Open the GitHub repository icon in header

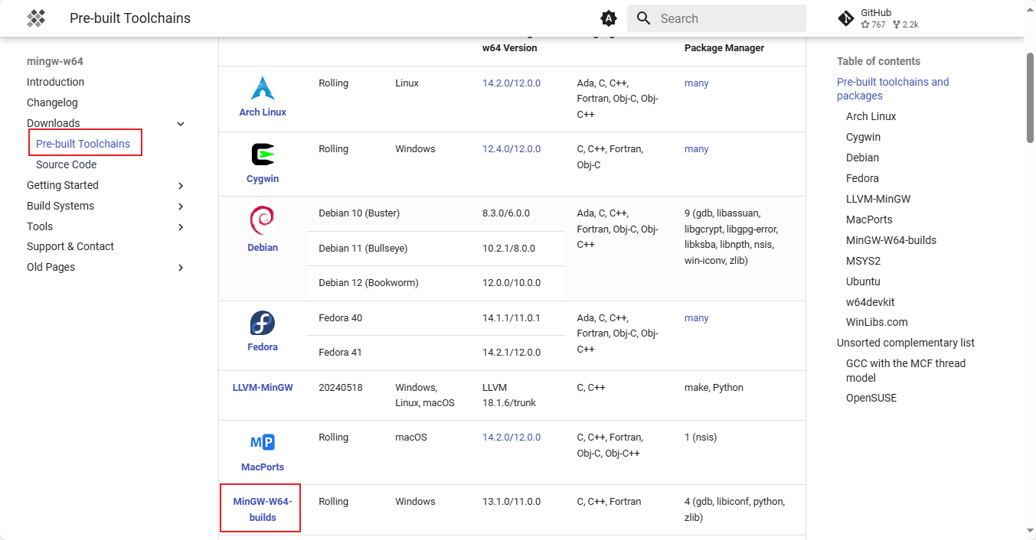(846, 18)
